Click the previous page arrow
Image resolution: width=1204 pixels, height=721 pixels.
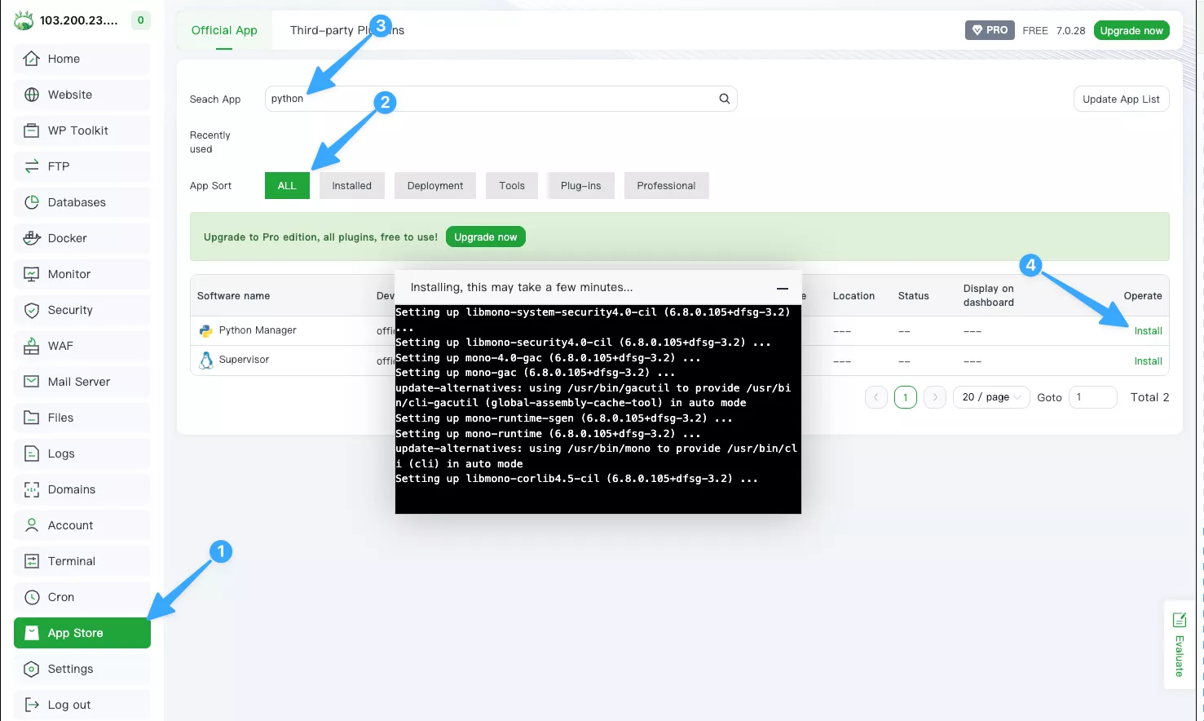coord(875,396)
